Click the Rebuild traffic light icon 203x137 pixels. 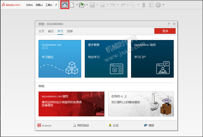pyautogui.click(x=144, y=5)
